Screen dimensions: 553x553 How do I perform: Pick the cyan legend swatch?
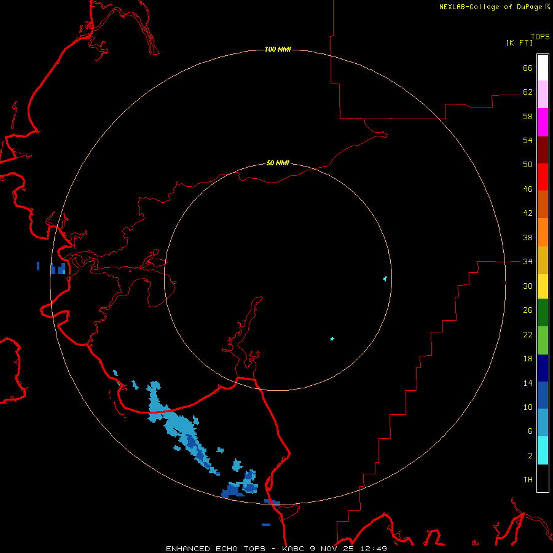point(543,450)
